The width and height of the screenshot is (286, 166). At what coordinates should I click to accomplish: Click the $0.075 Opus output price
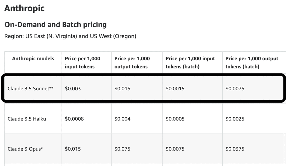[x=122, y=149]
